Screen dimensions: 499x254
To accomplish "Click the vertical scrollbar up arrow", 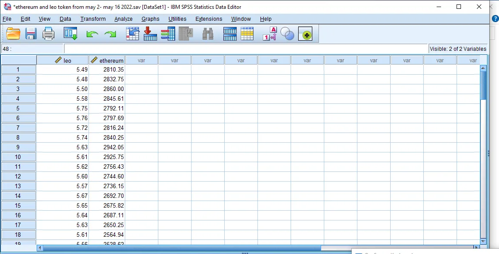I will [483, 68].
